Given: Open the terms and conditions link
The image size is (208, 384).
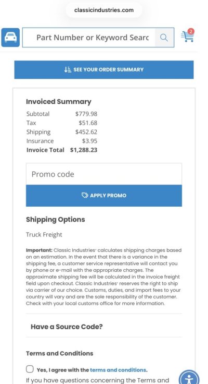Looking at the screenshot, I should pyautogui.click(x=118, y=370).
